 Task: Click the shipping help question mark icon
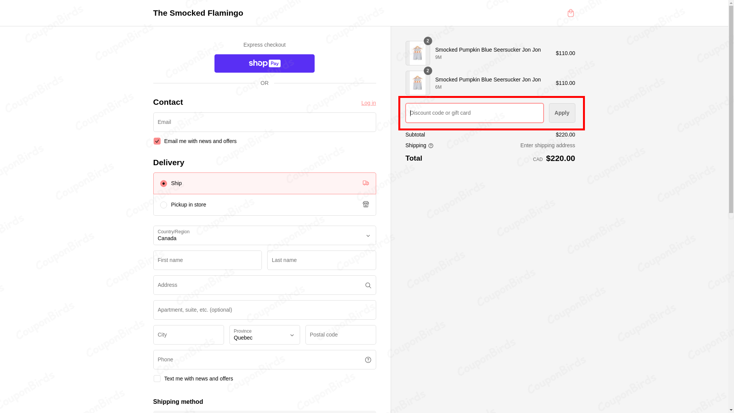(x=431, y=146)
